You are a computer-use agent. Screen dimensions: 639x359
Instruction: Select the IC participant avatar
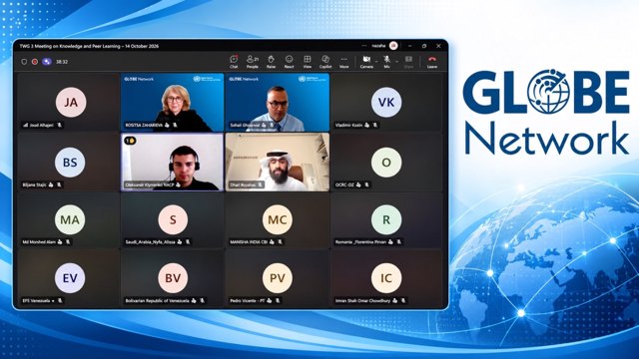(x=386, y=277)
